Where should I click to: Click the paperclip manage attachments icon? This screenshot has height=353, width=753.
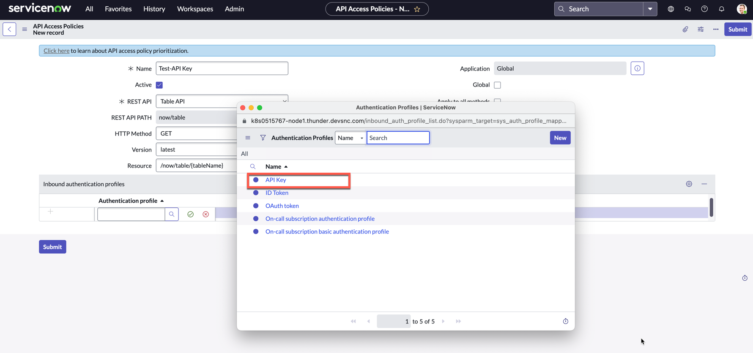pyautogui.click(x=685, y=29)
